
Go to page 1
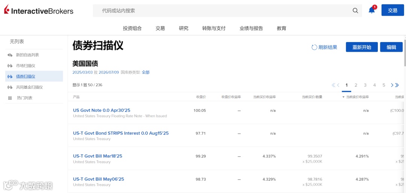coord(347,85)
